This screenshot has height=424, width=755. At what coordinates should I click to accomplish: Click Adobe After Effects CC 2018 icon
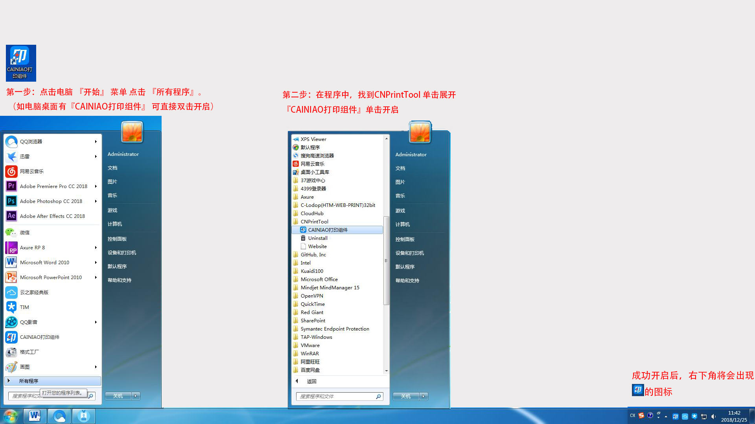pos(11,216)
